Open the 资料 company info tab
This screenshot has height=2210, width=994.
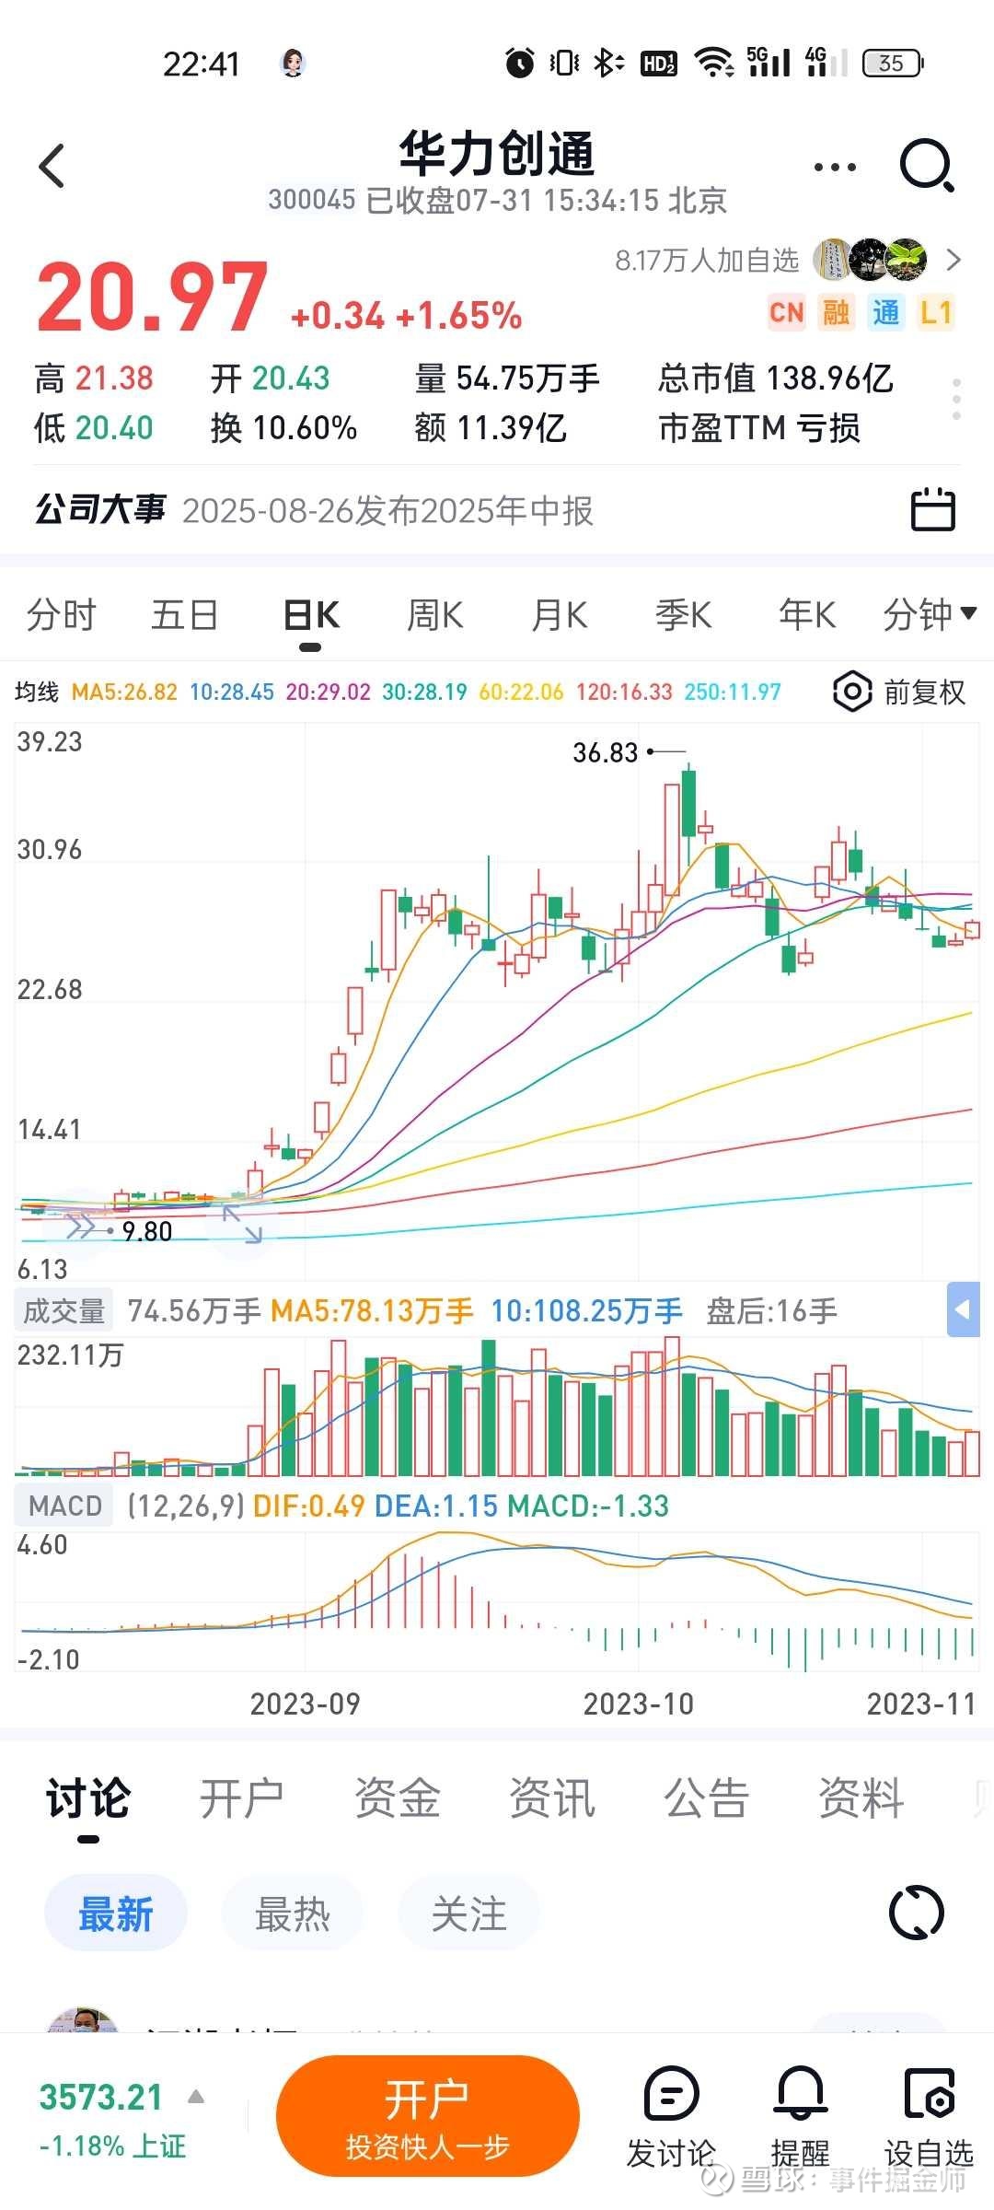pyautogui.click(x=861, y=1798)
